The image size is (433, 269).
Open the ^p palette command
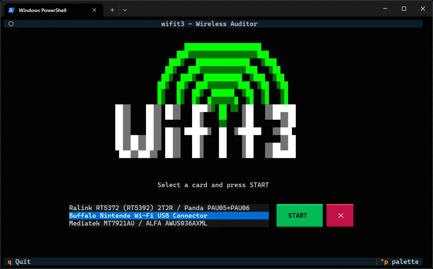click(400, 261)
